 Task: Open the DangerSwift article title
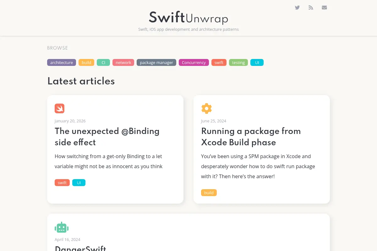coord(80,248)
